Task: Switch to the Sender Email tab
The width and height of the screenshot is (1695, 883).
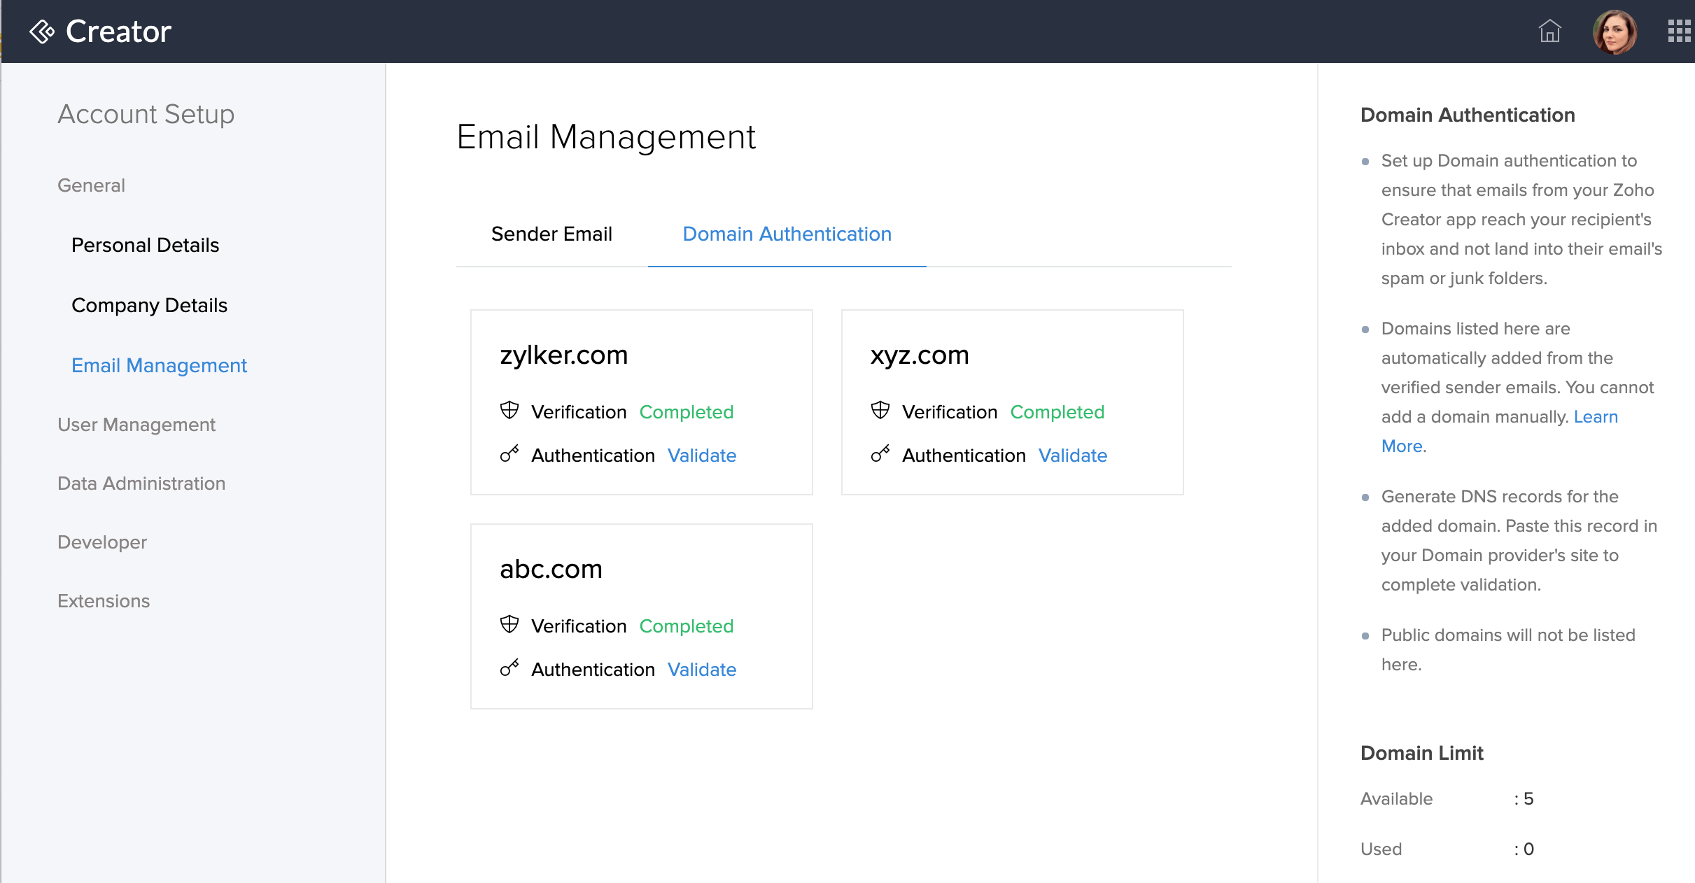Action: (551, 234)
